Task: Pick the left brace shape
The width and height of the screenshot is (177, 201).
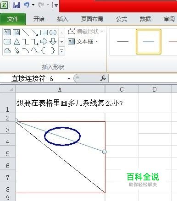Action: click(x=44, y=51)
